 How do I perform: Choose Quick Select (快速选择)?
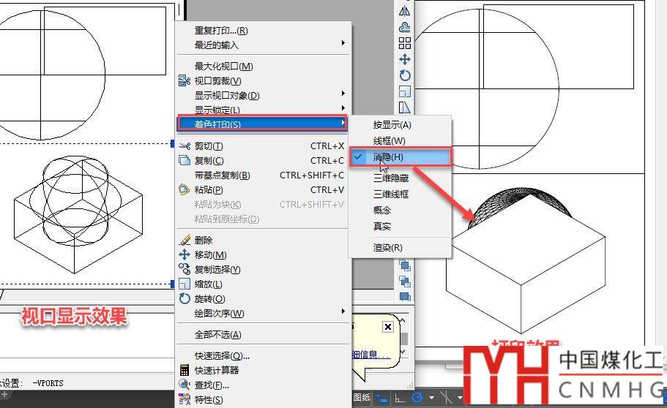click(263, 356)
